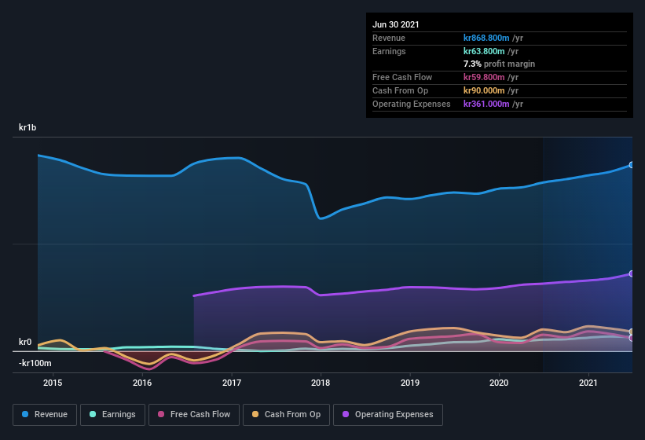
Task: Click the 2015 x-axis label
Action: click(53, 383)
